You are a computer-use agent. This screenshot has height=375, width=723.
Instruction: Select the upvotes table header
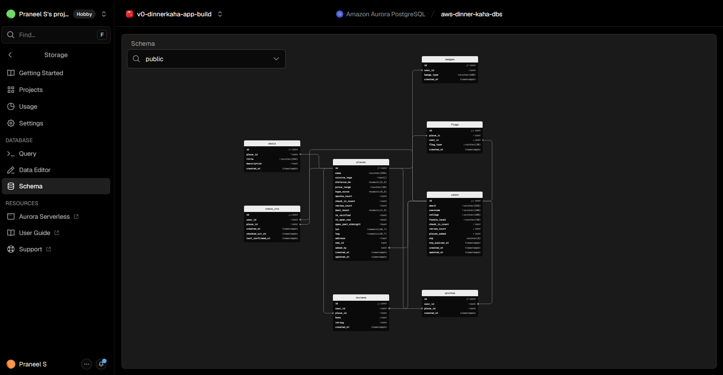pos(450,293)
